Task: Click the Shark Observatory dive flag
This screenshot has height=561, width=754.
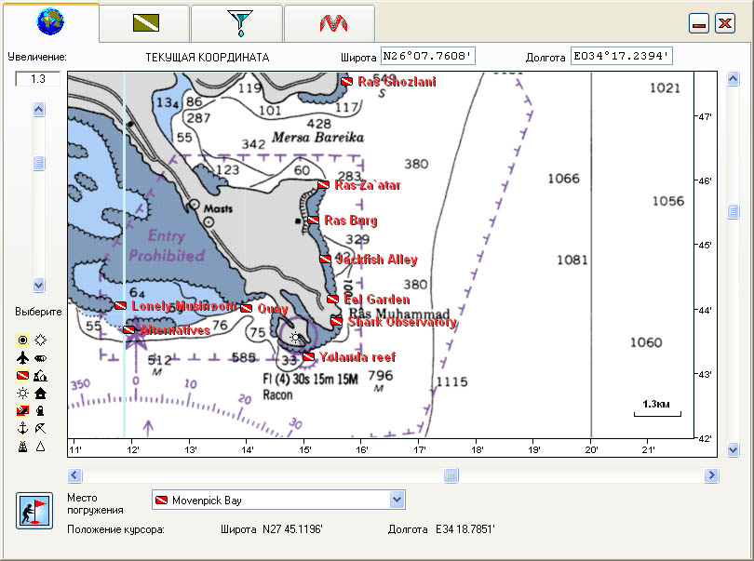Action: pyautogui.click(x=337, y=321)
